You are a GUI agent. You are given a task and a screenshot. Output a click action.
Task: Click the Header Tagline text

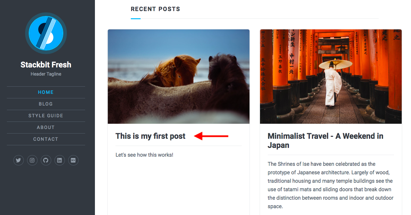(x=46, y=74)
